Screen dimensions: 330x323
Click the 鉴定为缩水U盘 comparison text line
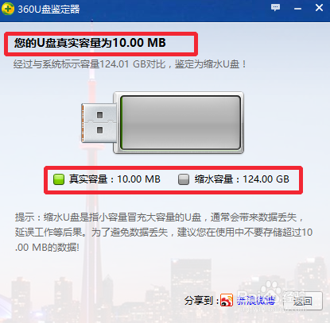(x=130, y=64)
